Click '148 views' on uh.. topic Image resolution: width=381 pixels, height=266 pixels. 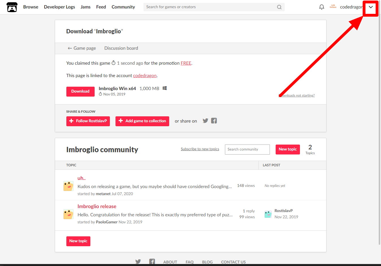pos(246,186)
